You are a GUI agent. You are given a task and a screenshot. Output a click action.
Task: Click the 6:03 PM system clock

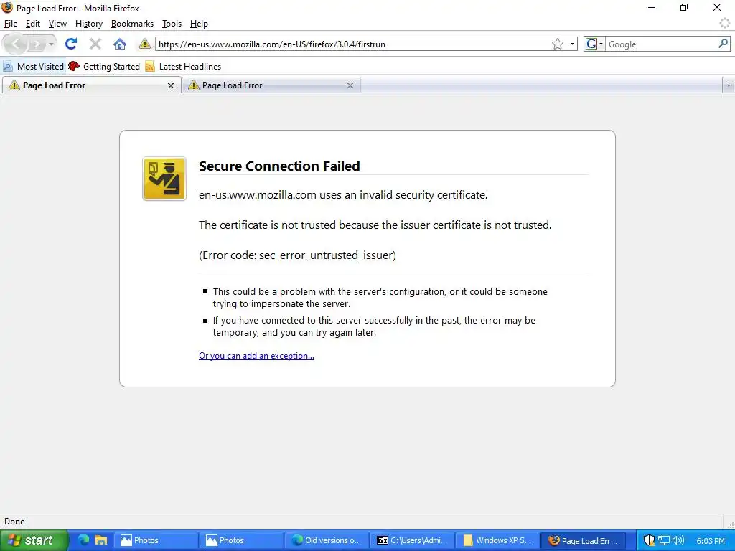click(710, 541)
